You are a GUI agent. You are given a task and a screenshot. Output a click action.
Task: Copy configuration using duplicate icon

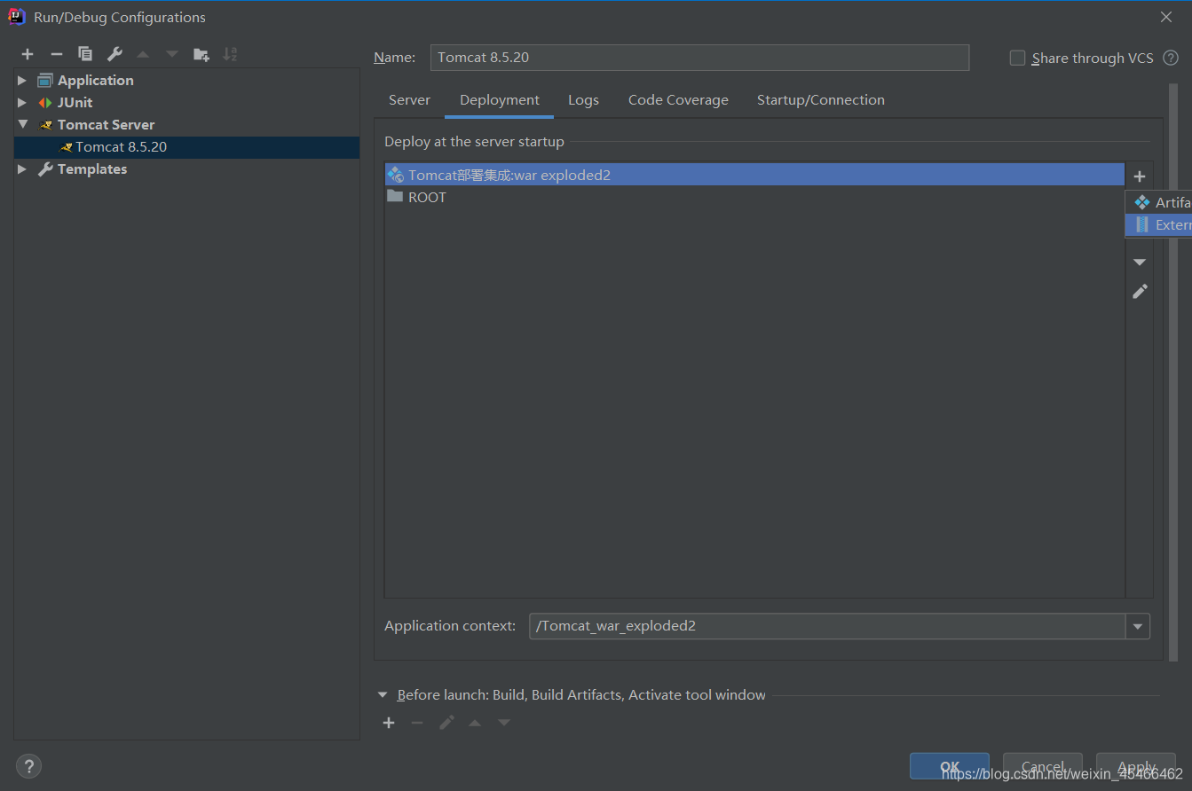[x=84, y=54]
